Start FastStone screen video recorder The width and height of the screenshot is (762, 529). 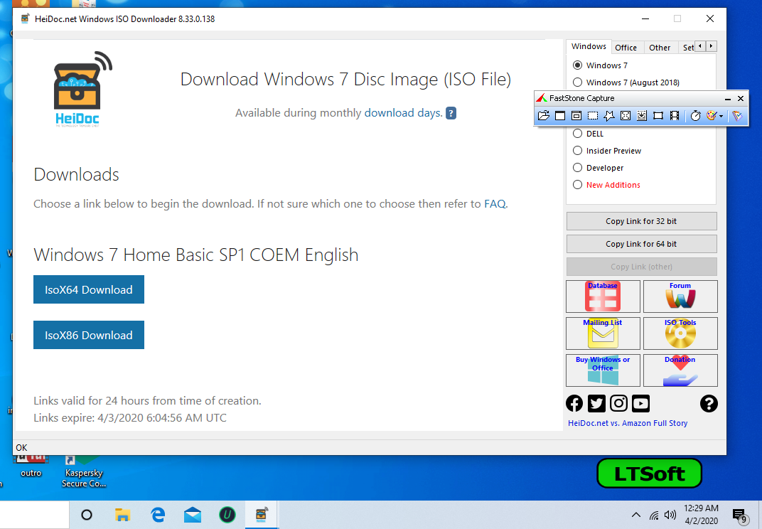pos(675,116)
